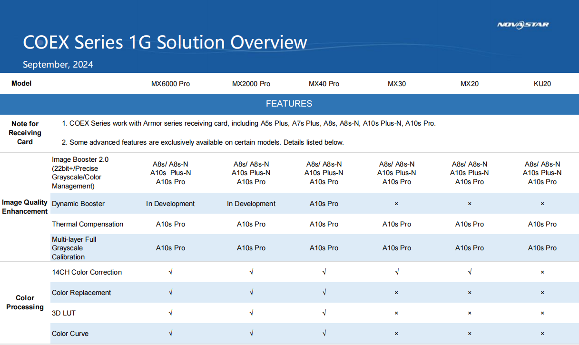The image size is (579, 345).
Task: Click the date "September, 2024"
Action: 58,65
